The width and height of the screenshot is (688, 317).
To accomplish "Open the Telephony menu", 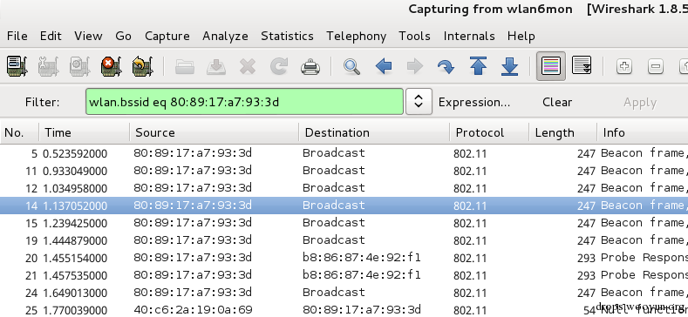I will (356, 36).
